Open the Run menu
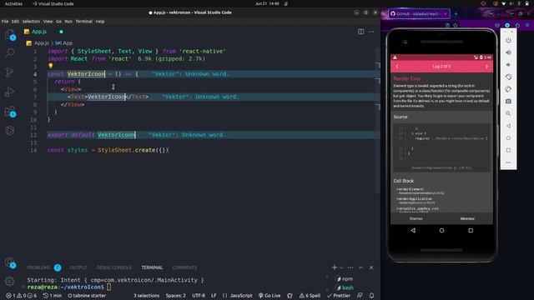 pyautogui.click(x=68, y=22)
